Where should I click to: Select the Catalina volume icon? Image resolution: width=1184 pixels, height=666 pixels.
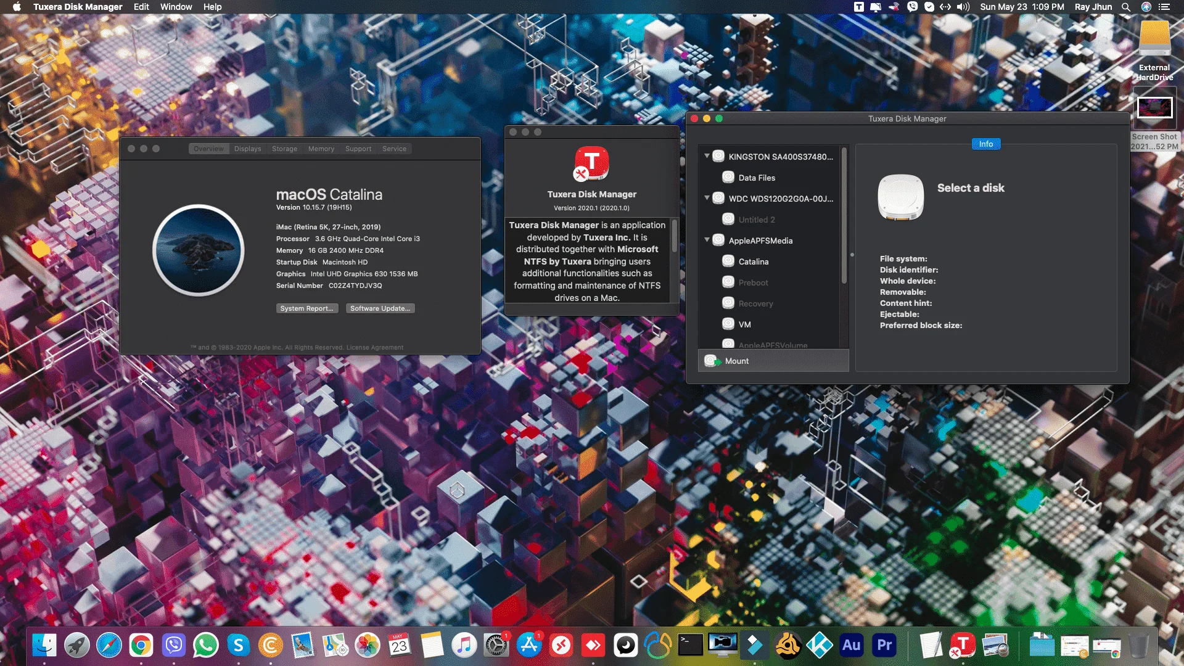click(728, 261)
